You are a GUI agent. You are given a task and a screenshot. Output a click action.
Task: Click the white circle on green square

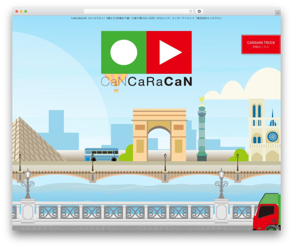[x=124, y=52]
